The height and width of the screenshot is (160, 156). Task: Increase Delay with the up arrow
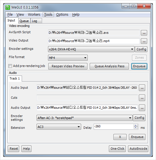click(135, 125)
